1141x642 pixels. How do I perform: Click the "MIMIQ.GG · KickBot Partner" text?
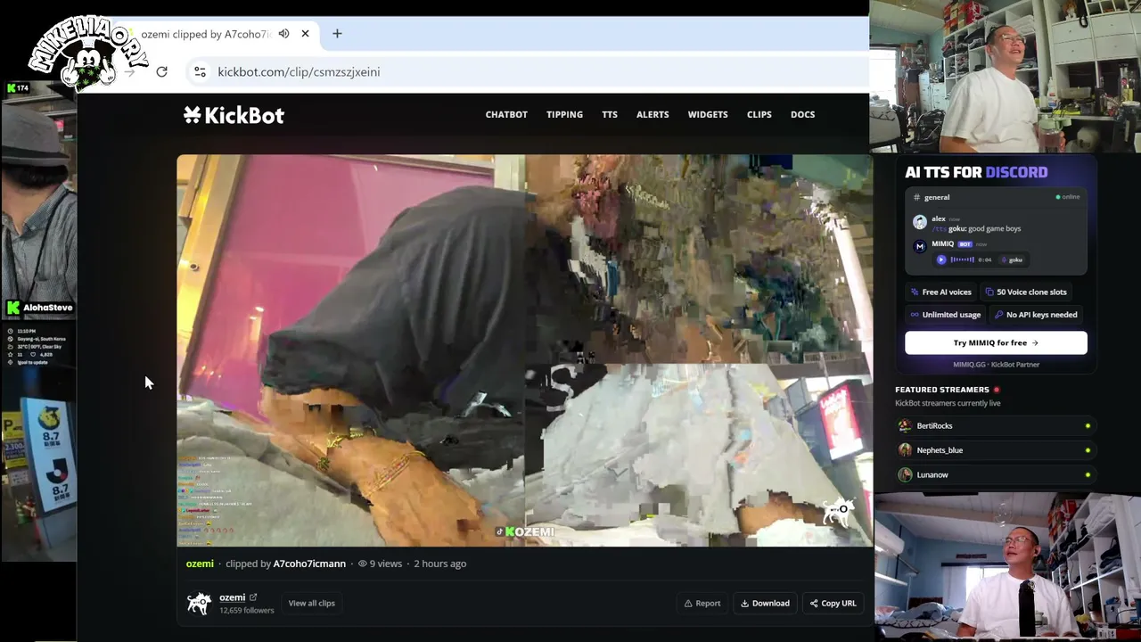(996, 365)
